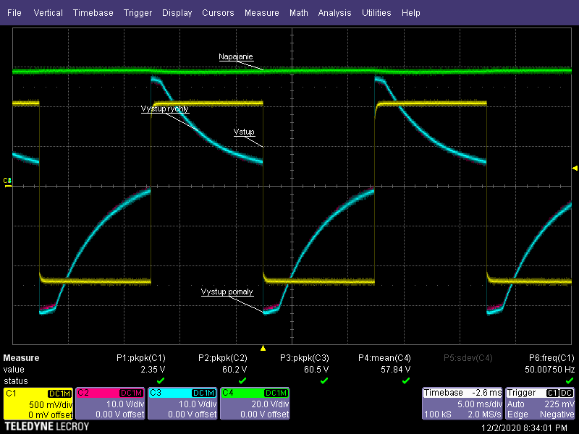Click the 60.2 V measurement value
579x434 pixels.
(x=234, y=370)
